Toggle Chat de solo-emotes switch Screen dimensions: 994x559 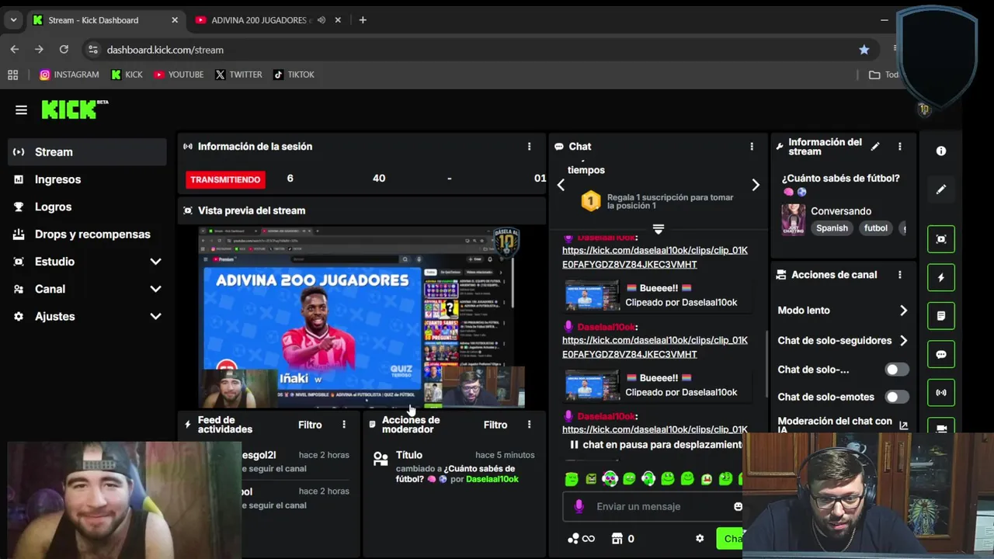point(897,397)
